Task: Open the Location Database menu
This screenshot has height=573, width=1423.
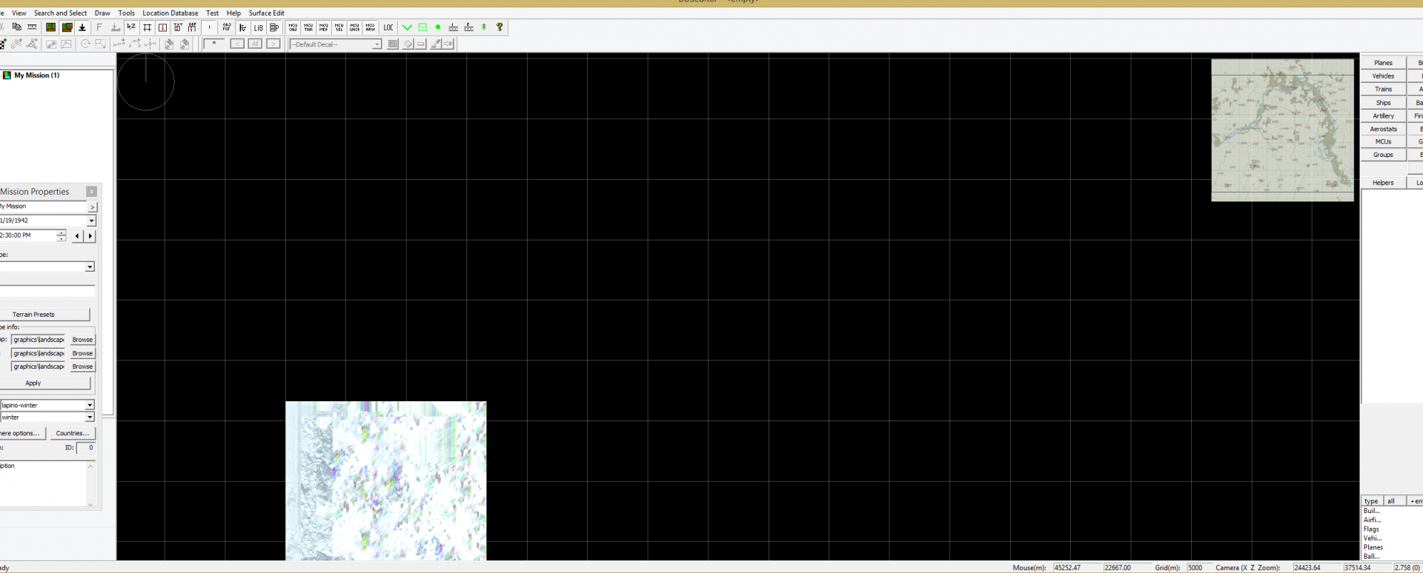Action: click(x=170, y=13)
